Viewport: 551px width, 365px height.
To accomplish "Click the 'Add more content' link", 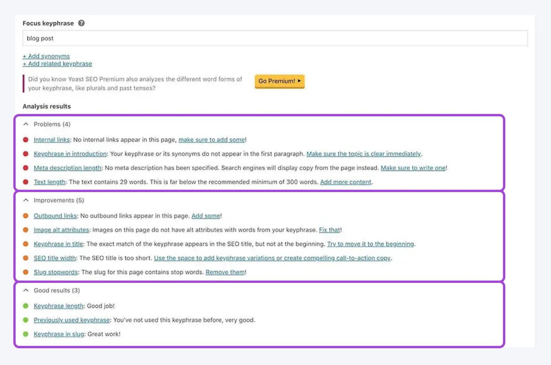I will [x=346, y=182].
